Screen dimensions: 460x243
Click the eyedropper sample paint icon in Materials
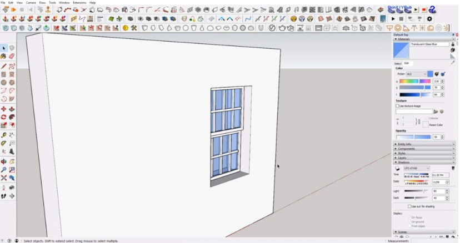(x=453, y=63)
